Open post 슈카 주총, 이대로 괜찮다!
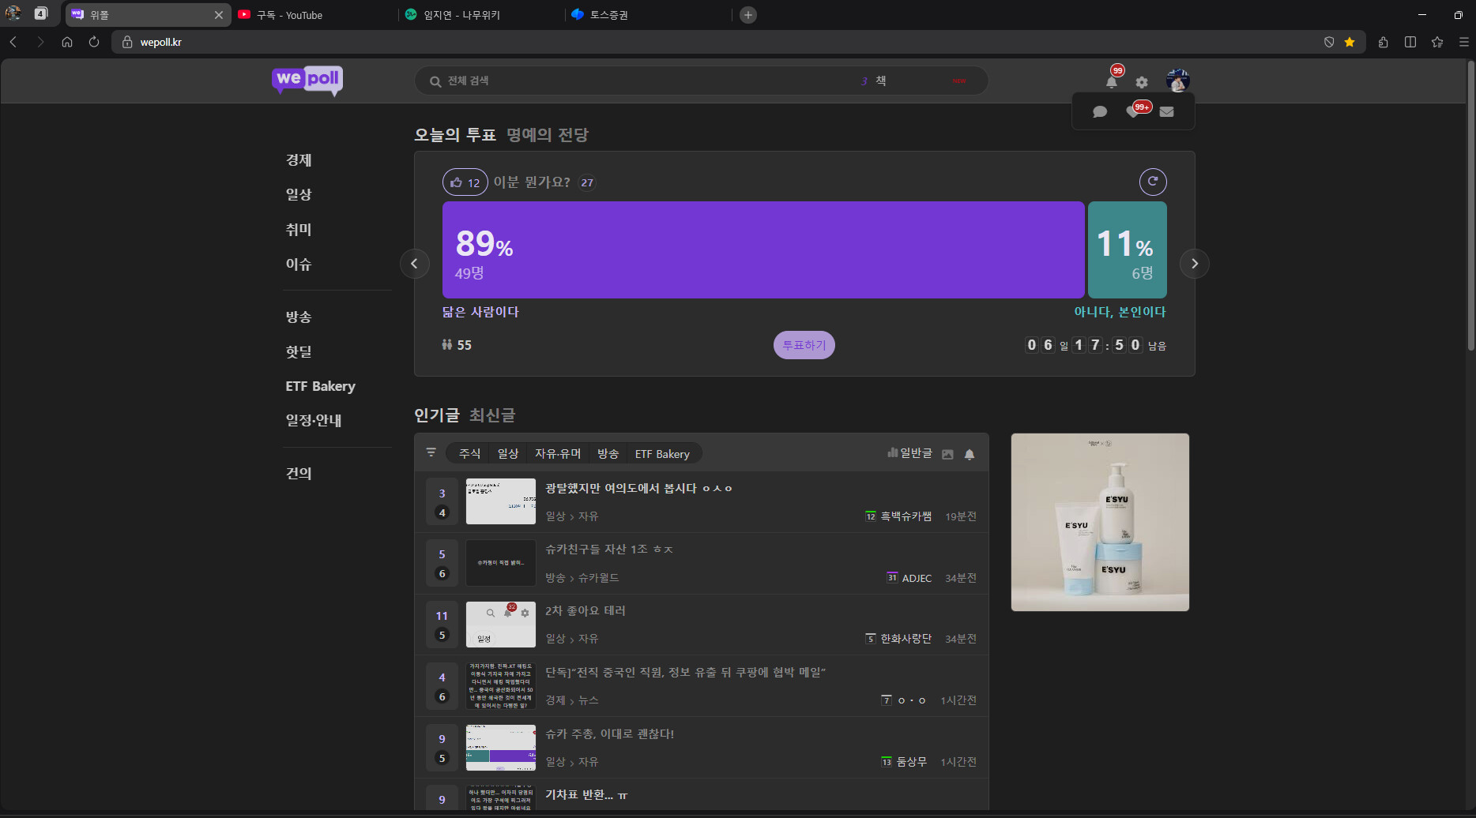1476x818 pixels. click(609, 734)
